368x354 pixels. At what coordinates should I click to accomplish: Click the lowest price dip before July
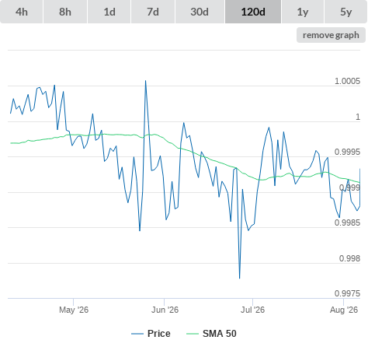239,278
